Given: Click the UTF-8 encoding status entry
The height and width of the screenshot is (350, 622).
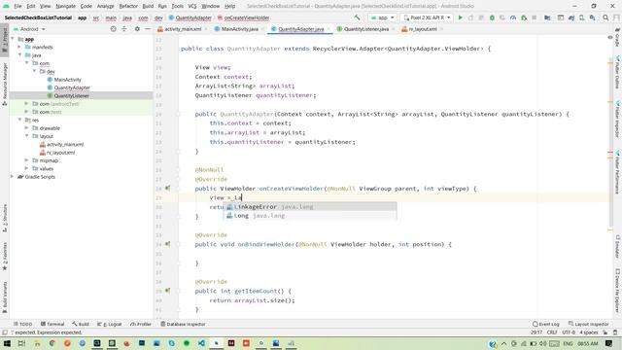Looking at the screenshot, I should [x=568, y=332].
